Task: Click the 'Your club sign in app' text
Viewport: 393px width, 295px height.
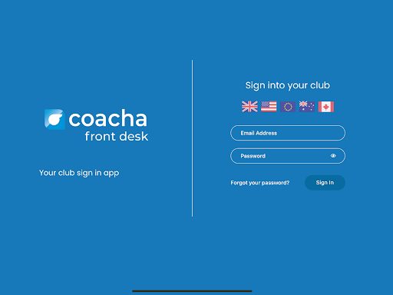Action: pyautogui.click(x=79, y=173)
